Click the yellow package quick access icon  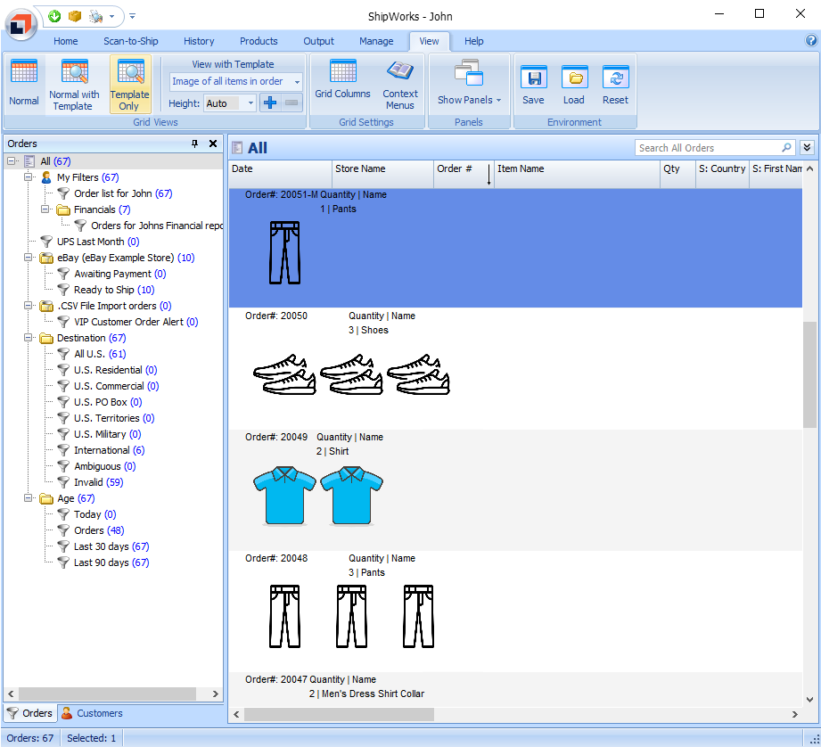click(x=75, y=16)
